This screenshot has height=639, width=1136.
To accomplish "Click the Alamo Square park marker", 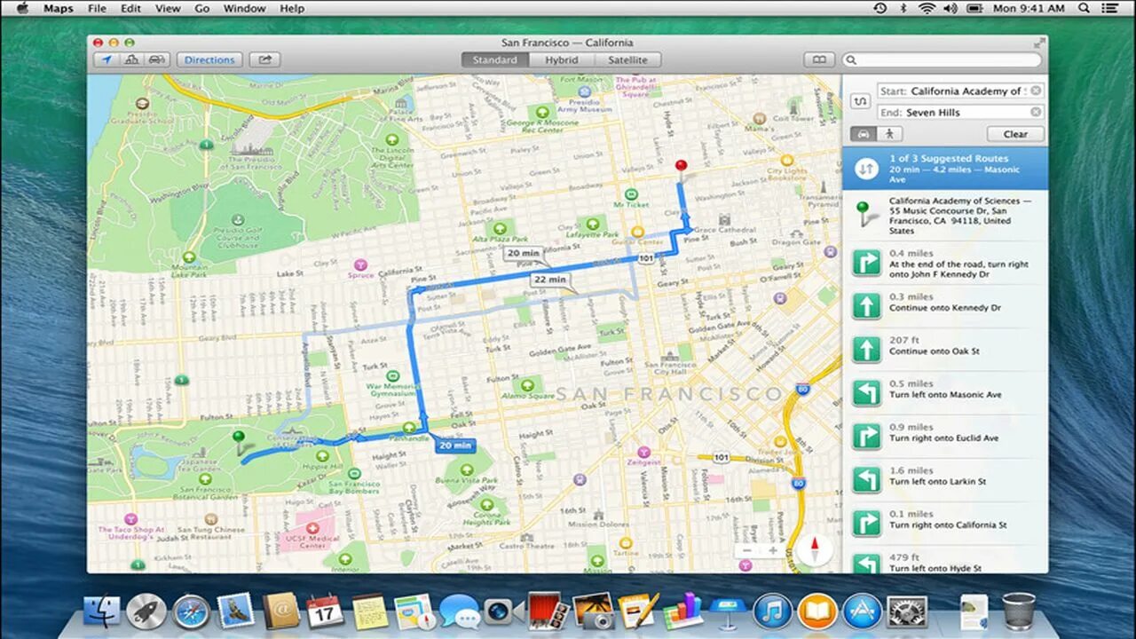I will [x=528, y=385].
